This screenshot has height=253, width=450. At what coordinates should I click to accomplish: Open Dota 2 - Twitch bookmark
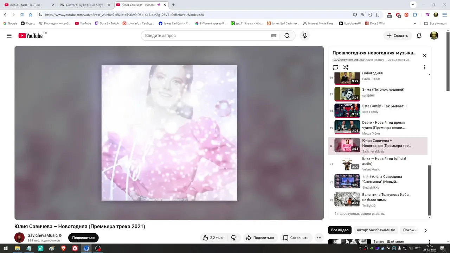[x=107, y=24]
